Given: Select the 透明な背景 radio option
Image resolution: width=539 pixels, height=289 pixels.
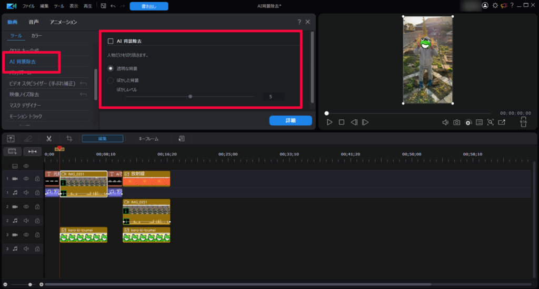Looking at the screenshot, I should [111, 68].
